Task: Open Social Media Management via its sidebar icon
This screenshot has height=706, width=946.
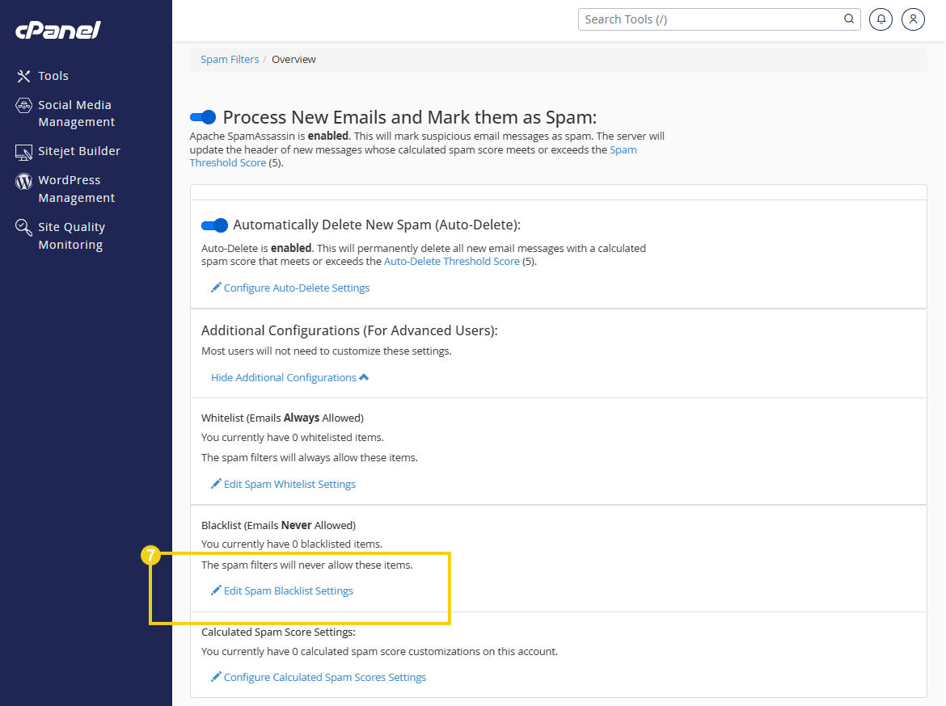Action: click(x=23, y=105)
